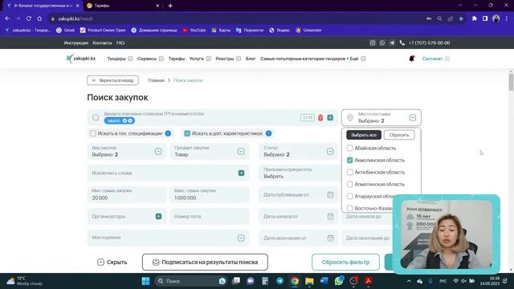Screen dimensions: 514x289
Task: Bookmark page with star icon
Action: click(461, 18)
